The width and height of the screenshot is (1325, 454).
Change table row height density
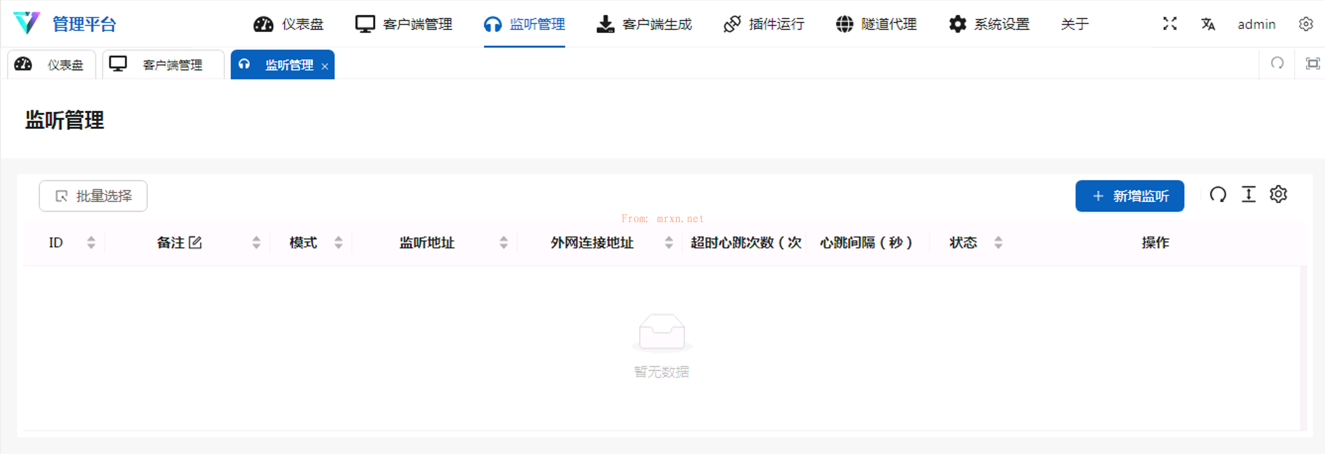coord(1248,194)
